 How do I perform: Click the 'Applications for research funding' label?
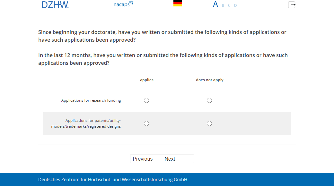[91, 100]
